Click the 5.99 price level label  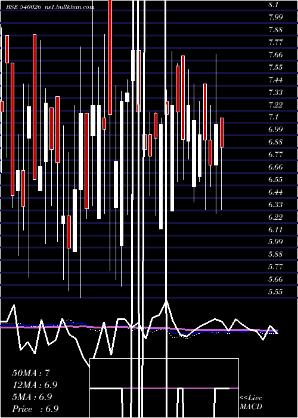click(x=275, y=242)
